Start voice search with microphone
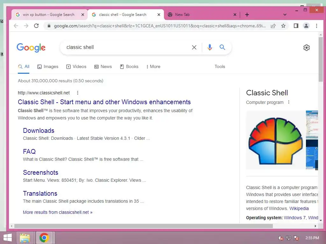326x244 pixels. pyautogui.click(x=210, y=47)
